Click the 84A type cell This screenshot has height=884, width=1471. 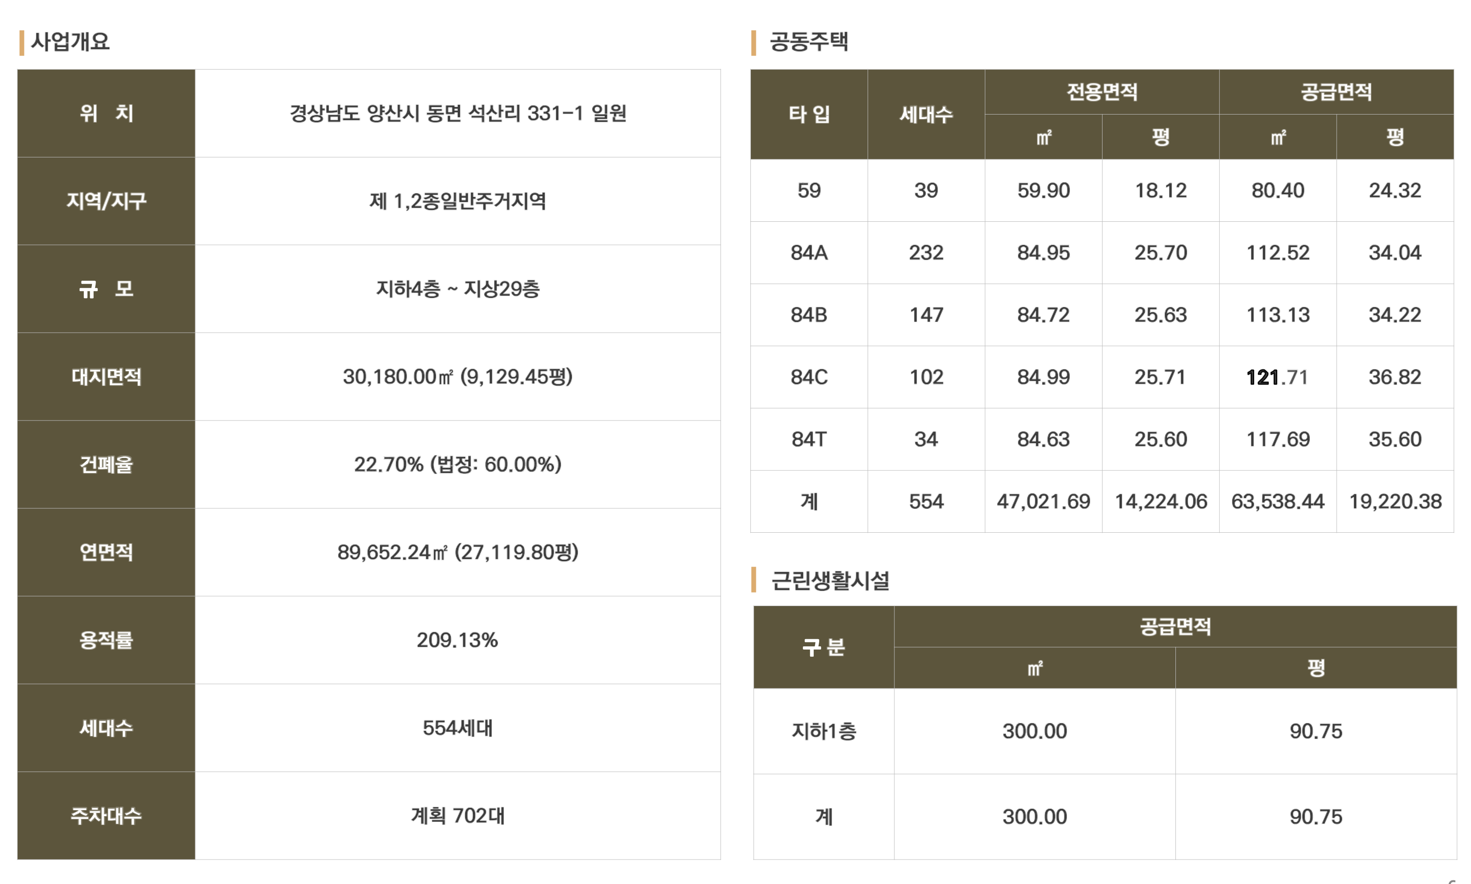(x=809, y=253)
